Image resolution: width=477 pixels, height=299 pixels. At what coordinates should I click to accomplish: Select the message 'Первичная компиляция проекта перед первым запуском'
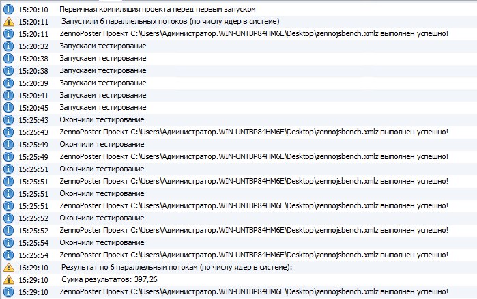158,9
